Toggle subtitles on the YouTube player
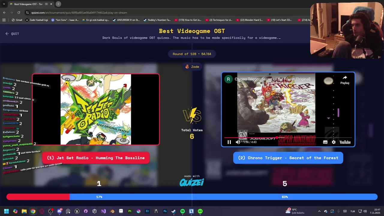384x216 pixels. click(x=325, y=142)
